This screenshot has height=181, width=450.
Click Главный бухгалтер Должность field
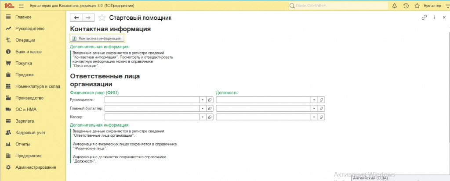(x=264, y=109)
